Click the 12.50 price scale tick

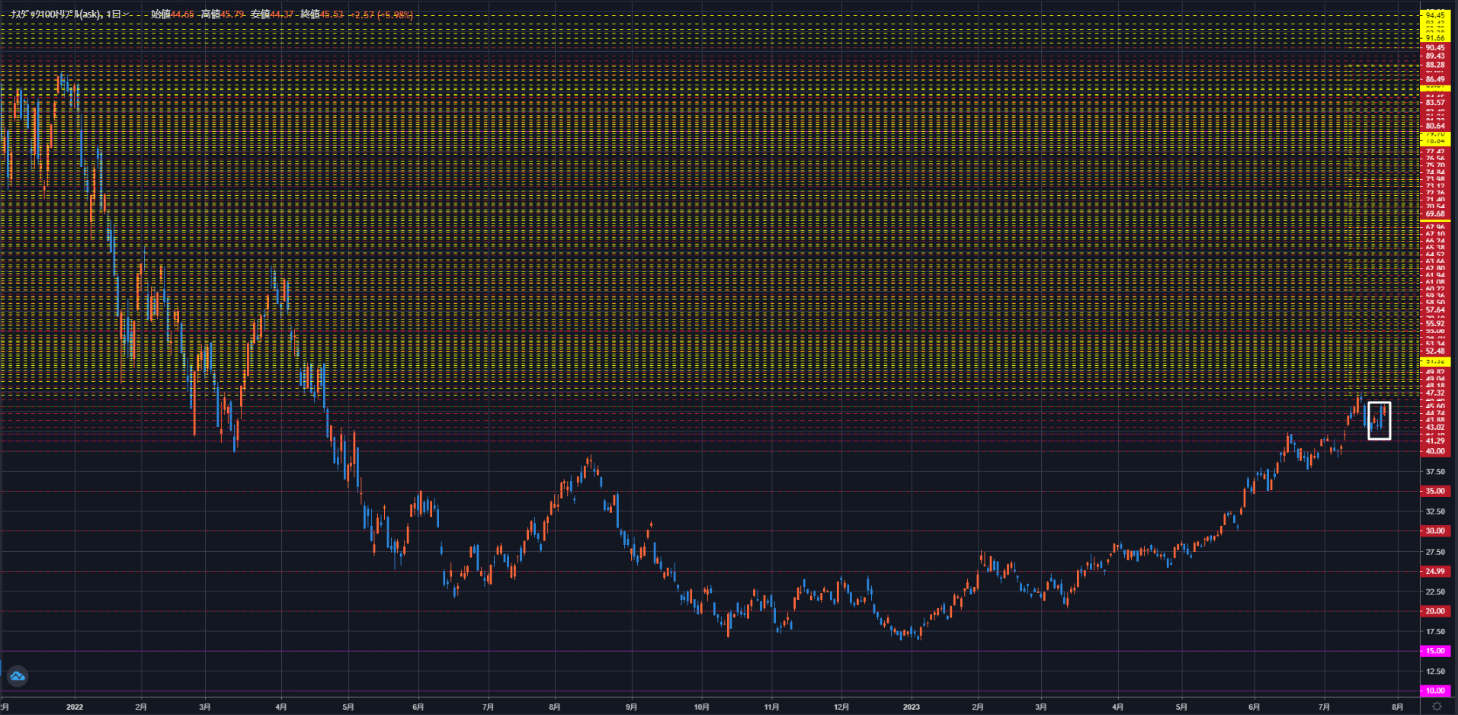point(1435,672)
